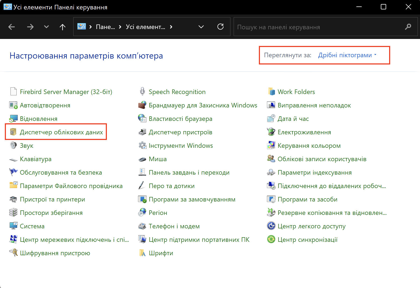The height and width of the screenshot is (288, 420).
Task: Click the Credential Manager safe icon
Action: point(13,132)
